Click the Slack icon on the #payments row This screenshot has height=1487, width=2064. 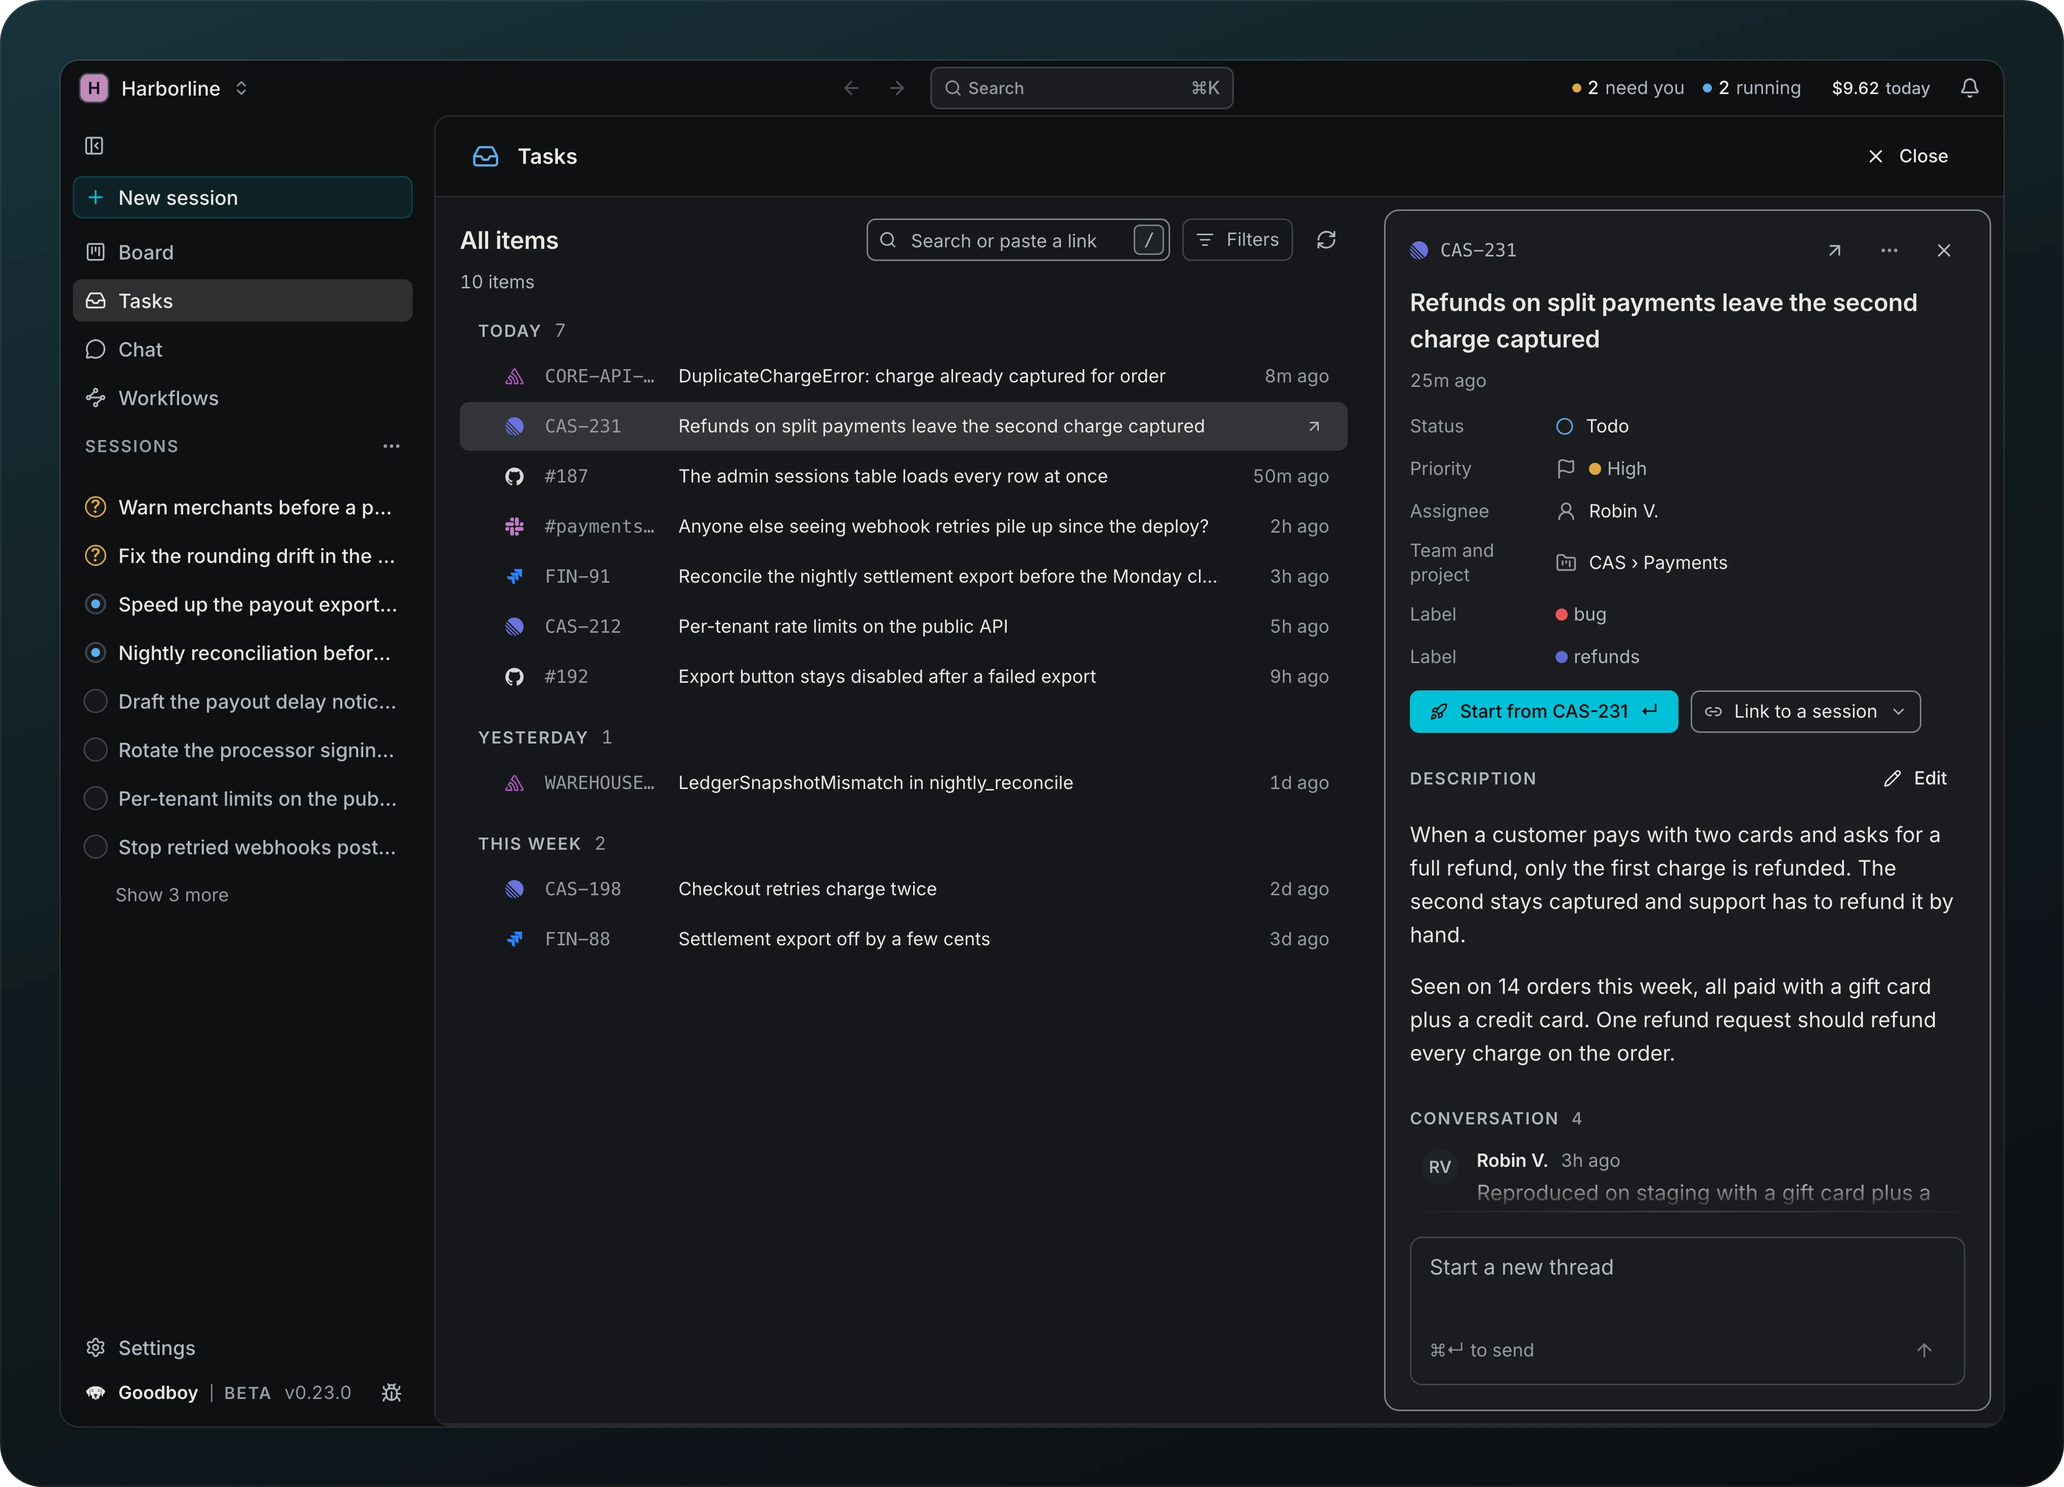tap(514, 526)
